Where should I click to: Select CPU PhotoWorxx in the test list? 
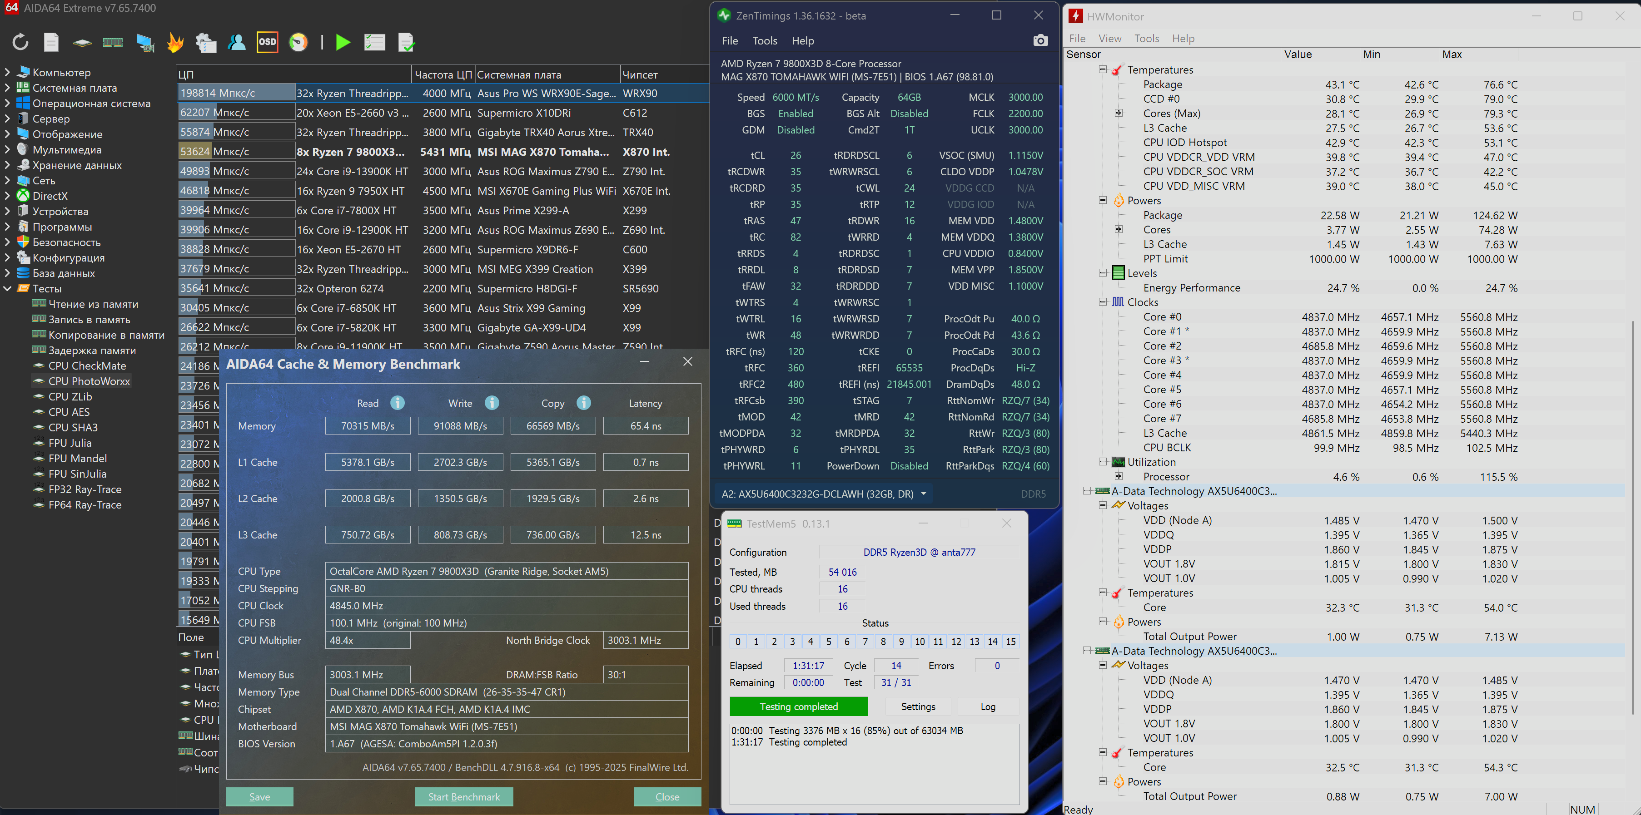pos(89,381)
